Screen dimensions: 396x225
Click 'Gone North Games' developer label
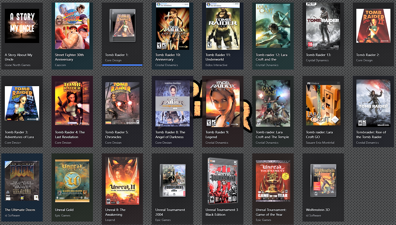(18, 65)
